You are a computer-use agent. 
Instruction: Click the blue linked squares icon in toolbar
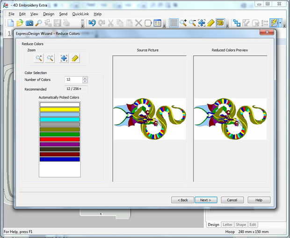tap(237, 23)
